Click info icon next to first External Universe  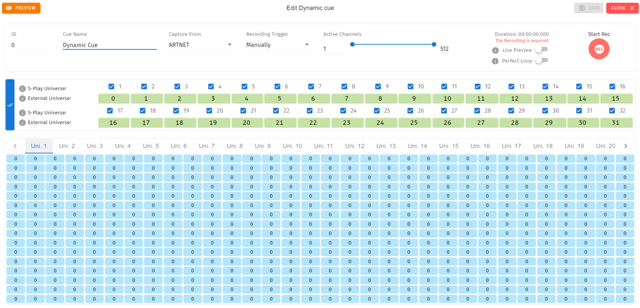pos(22,98)
